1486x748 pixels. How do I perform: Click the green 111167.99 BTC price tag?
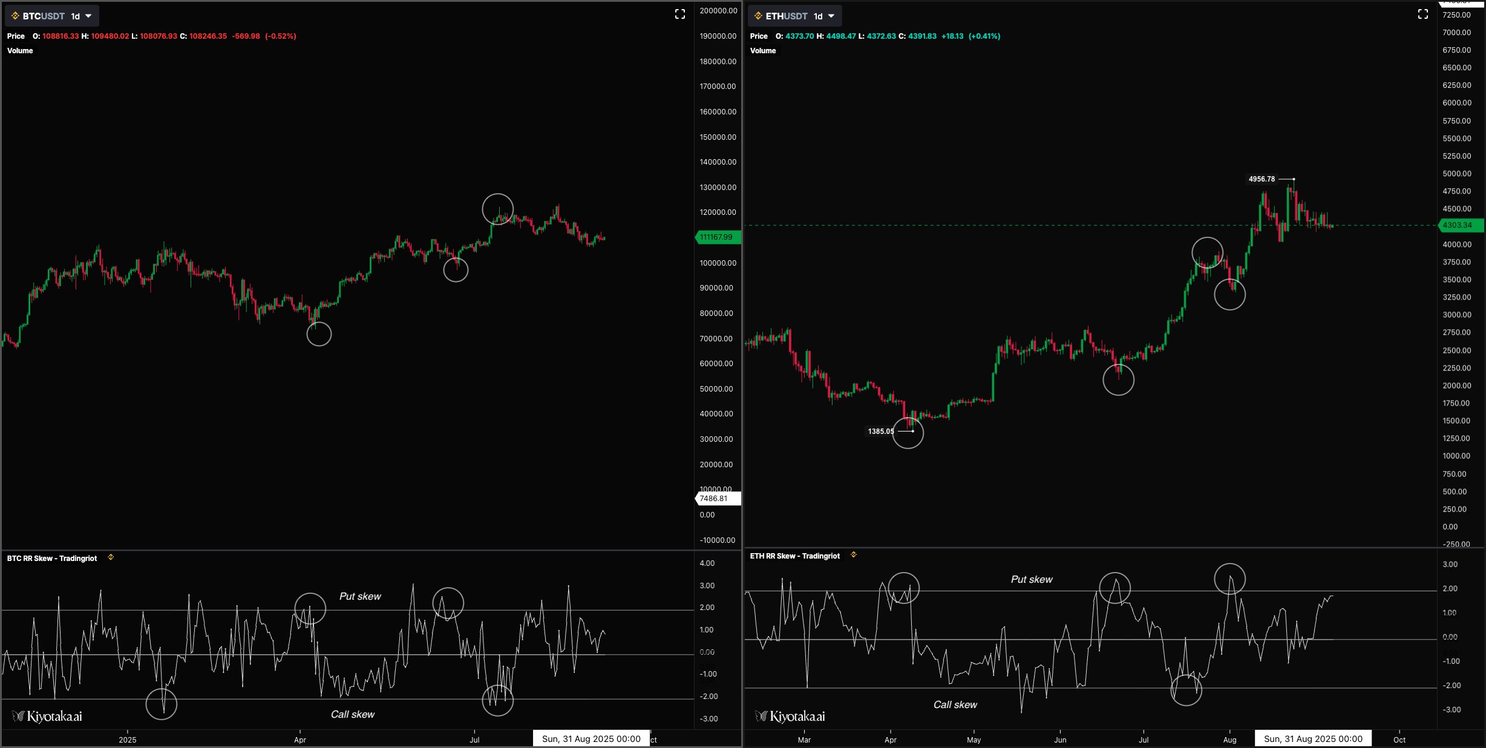point(717,237)
